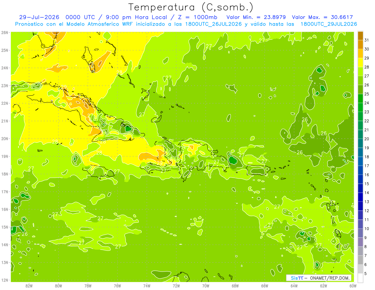The height and width of the screenshot is (290, 375).
Task: Click color scale label "30"
Action: point(367,49)
